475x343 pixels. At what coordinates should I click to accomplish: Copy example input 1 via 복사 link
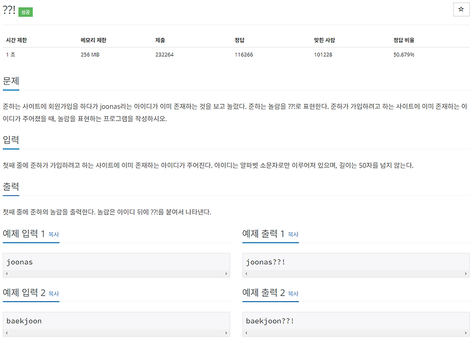tap(54, 235)
